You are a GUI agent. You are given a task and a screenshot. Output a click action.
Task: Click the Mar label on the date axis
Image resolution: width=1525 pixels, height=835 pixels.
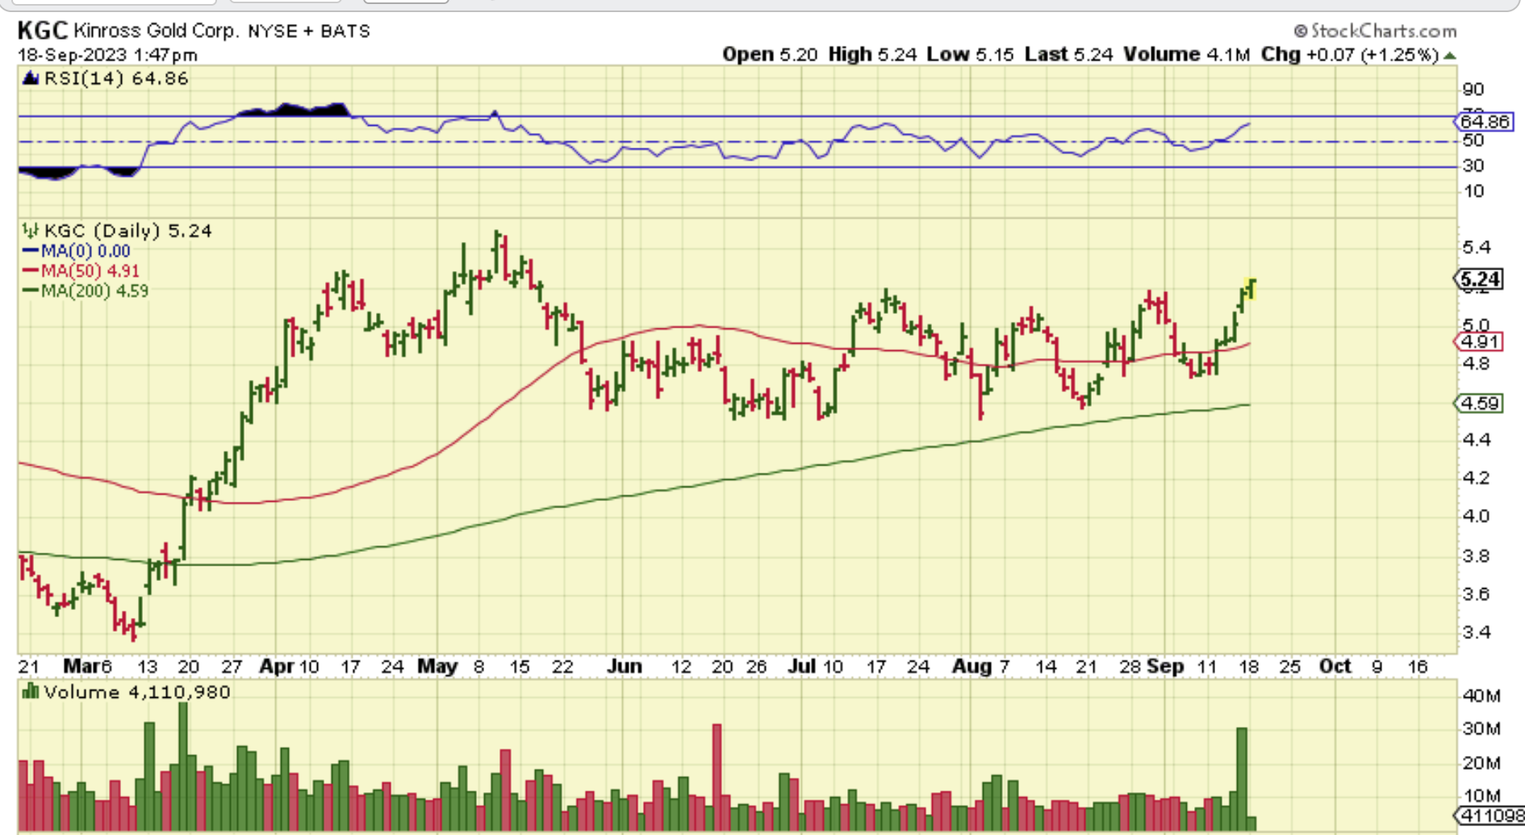coord(81,666)
